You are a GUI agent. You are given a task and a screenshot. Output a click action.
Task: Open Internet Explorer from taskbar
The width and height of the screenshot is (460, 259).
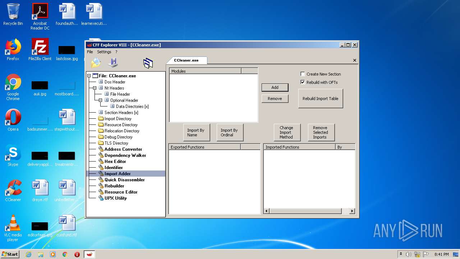point(28,254)
